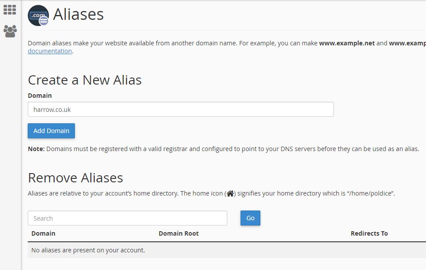Screen dimensions: 426x270
Task: Click the bold www.example.net text
Action: (x=347, y=43)
